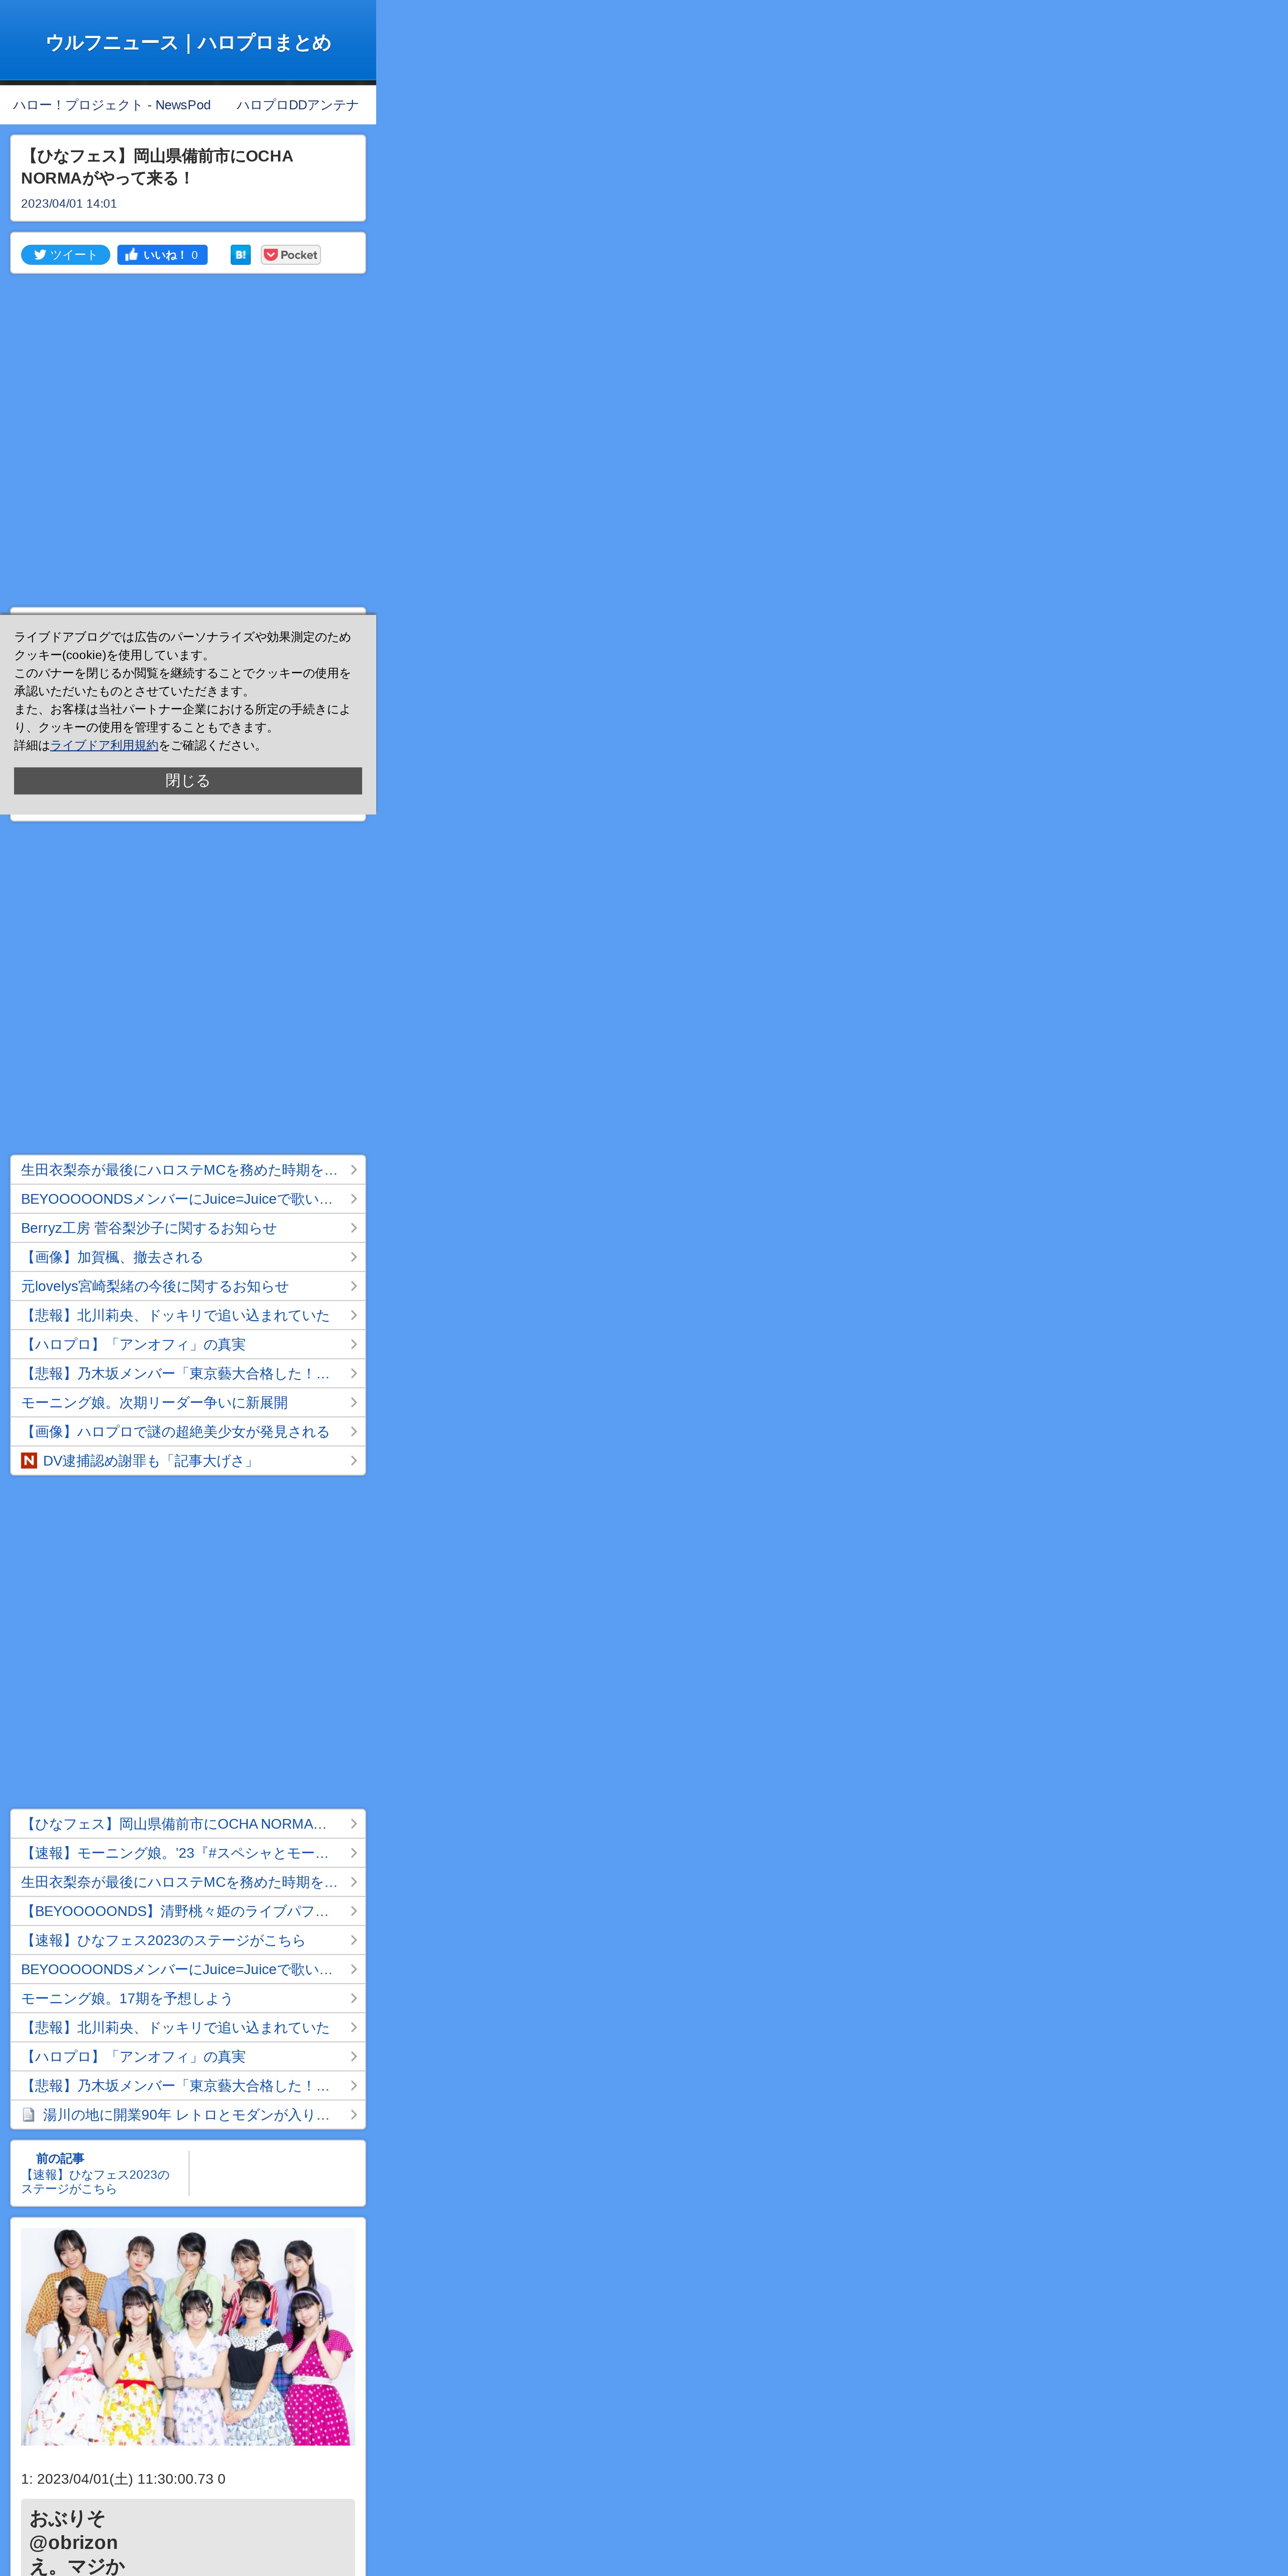Save the article with the Pocket button
Viewport: 1288px width, 2576px height.
click(x=291, y=255)
